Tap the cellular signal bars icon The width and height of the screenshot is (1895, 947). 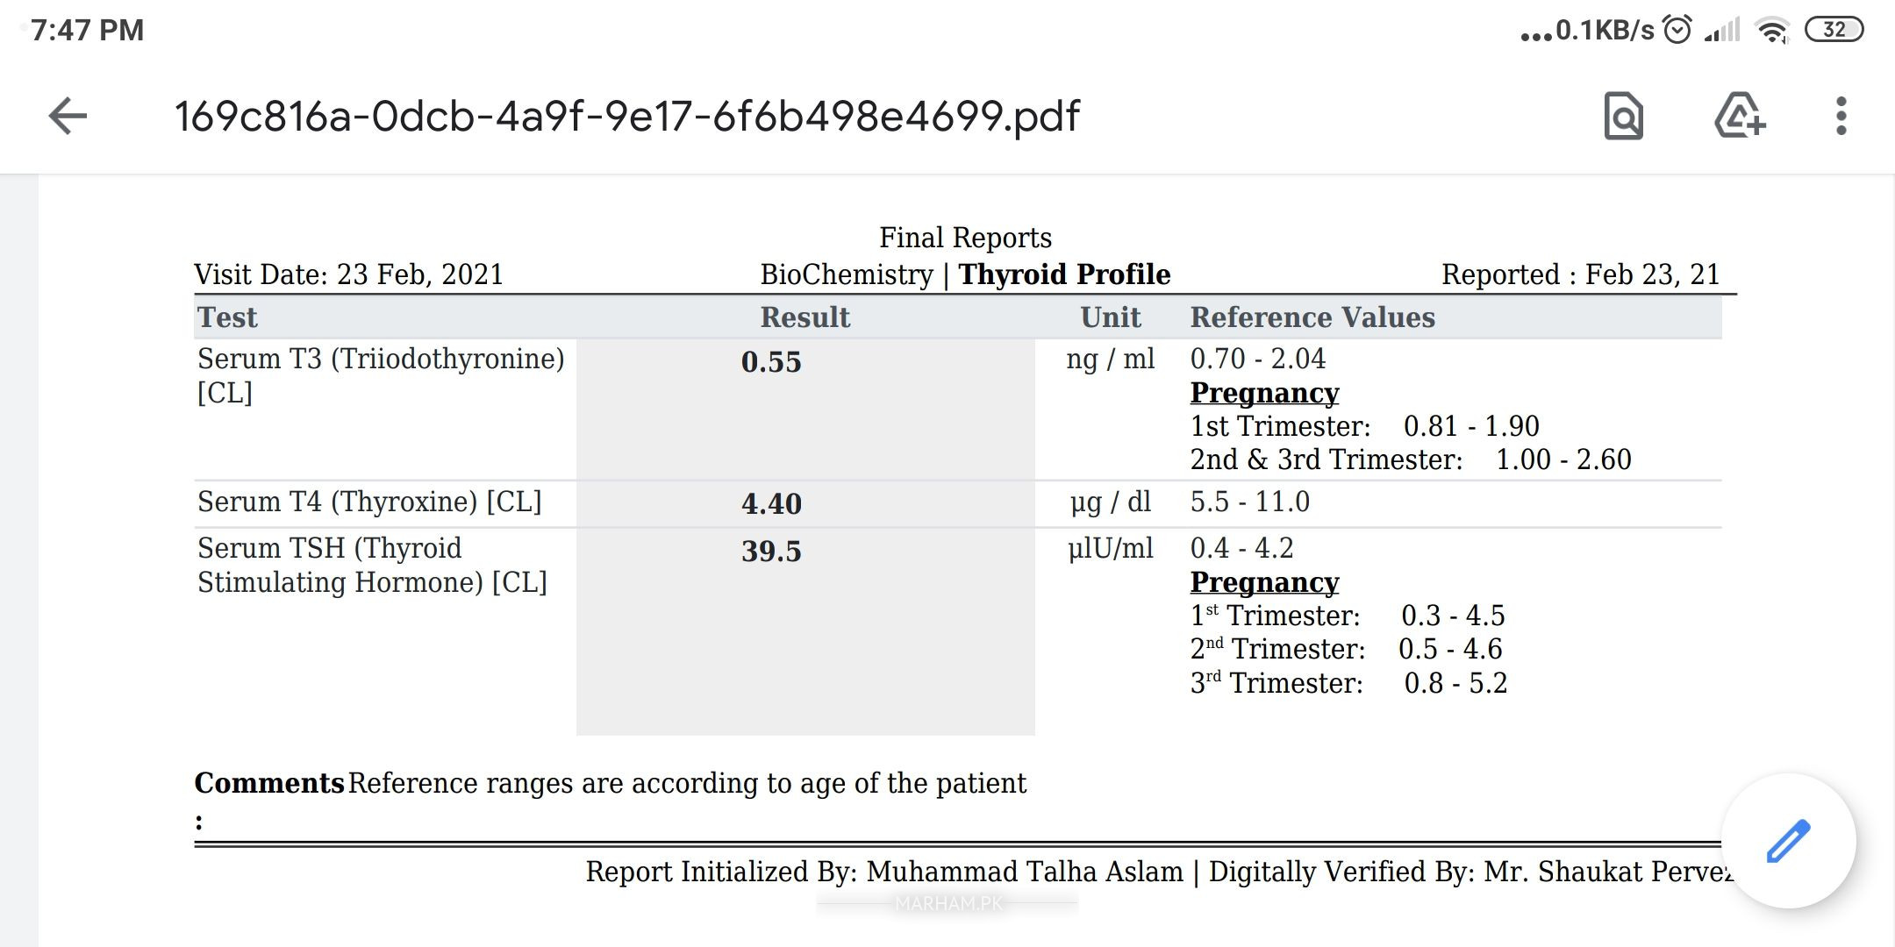(1722, 31)
